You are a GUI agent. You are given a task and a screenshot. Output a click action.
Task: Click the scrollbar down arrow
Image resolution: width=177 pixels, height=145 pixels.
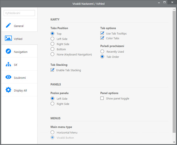tap(174, 142)
